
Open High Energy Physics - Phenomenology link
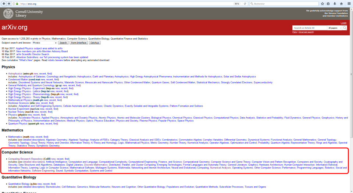tap(29, 94)
